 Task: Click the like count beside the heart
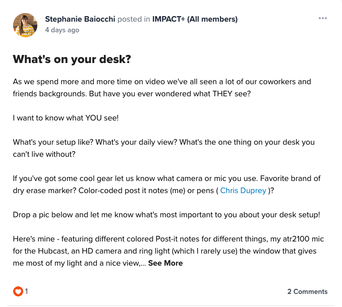click(27, 291)
